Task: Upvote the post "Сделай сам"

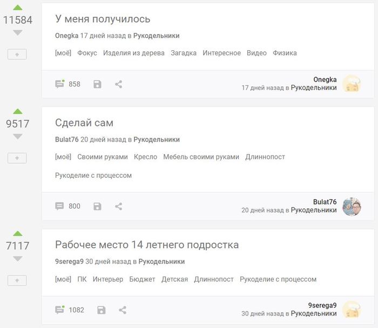Action: pyautogui.click(x=18, y=111)
